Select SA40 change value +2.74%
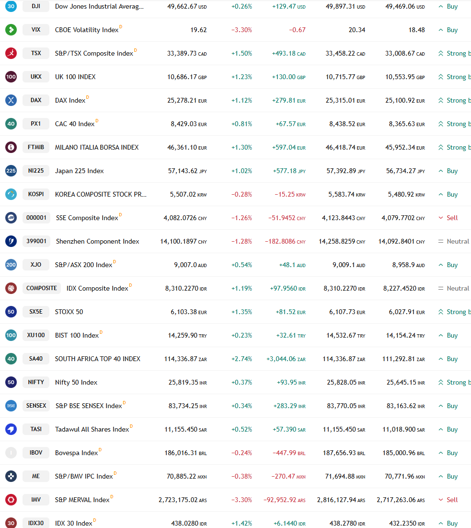This screenshot has width=471, height=528. tap(241, 359)
